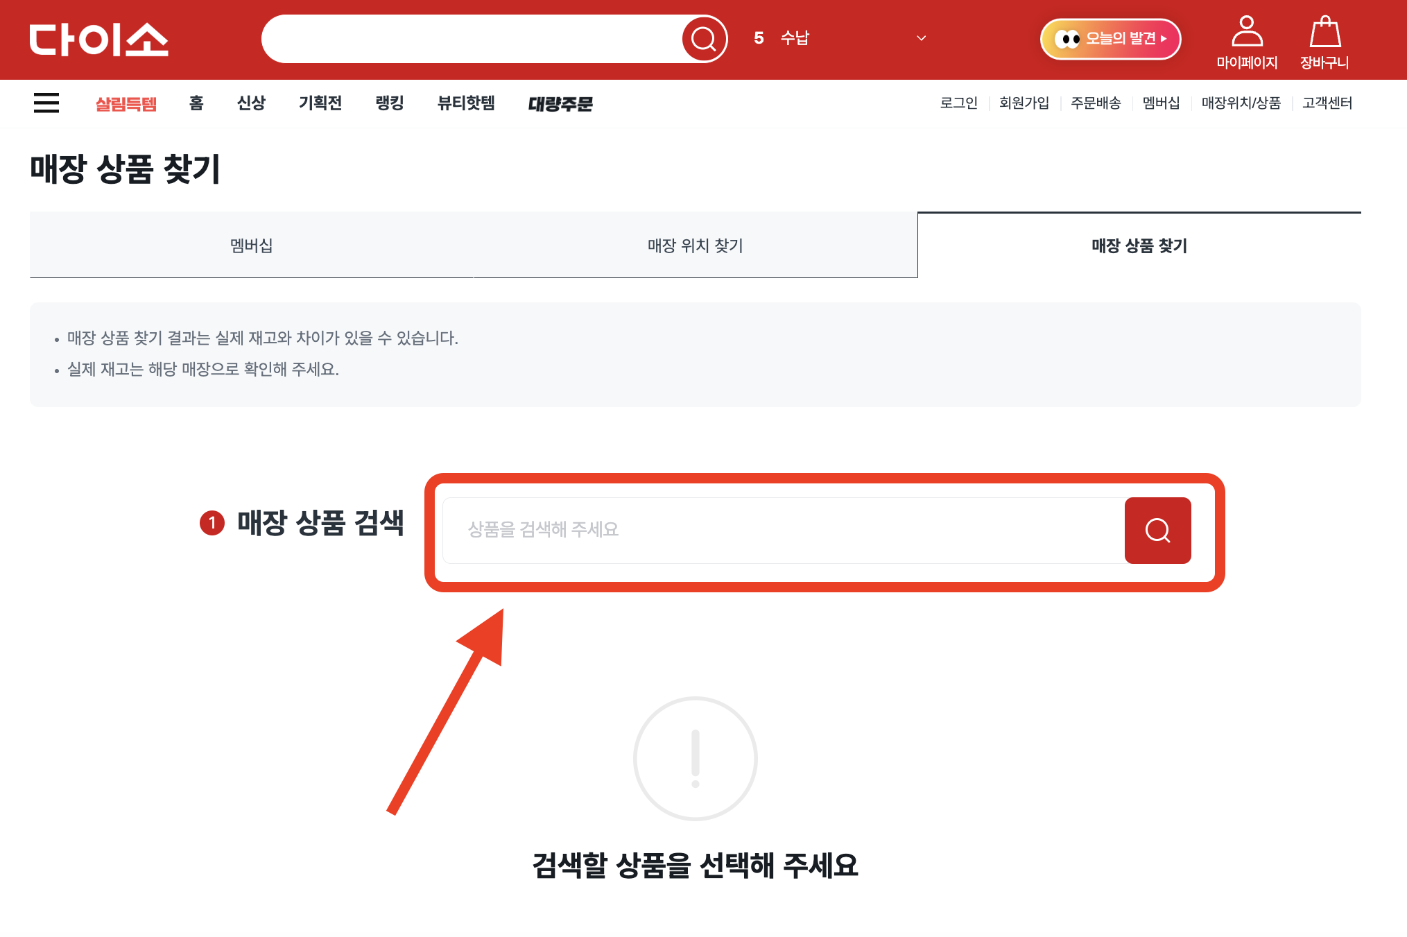Viewport: 1407px width, 937px height.
Task: Open the 장바구니 shopping bag icon
Action: [x=1325, y=42]
